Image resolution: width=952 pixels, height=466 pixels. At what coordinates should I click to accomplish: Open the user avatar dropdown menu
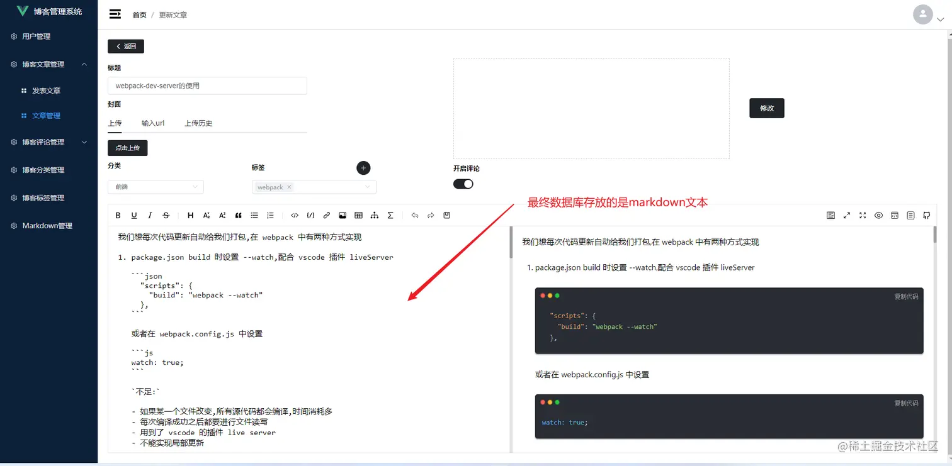click(x=929, y=15)
